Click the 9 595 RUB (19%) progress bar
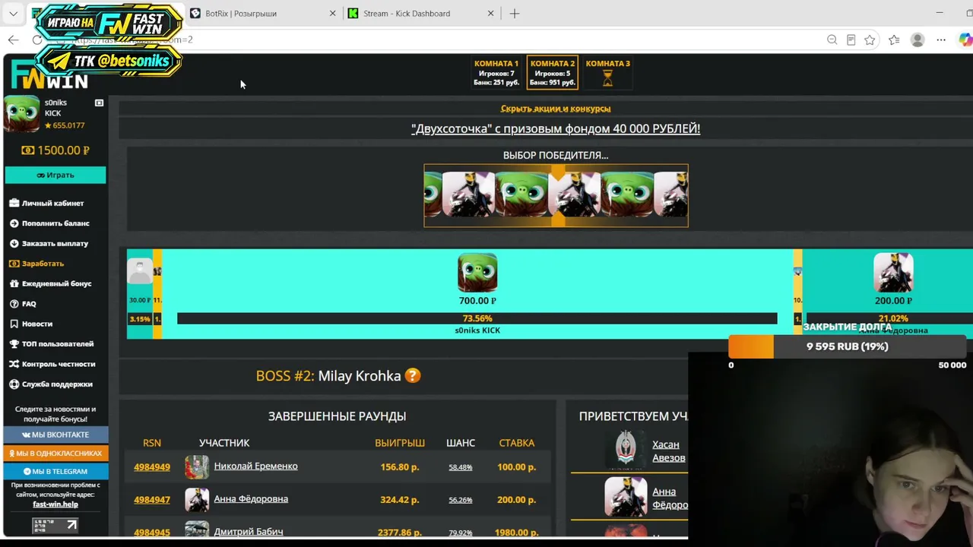 pos(848,346)
